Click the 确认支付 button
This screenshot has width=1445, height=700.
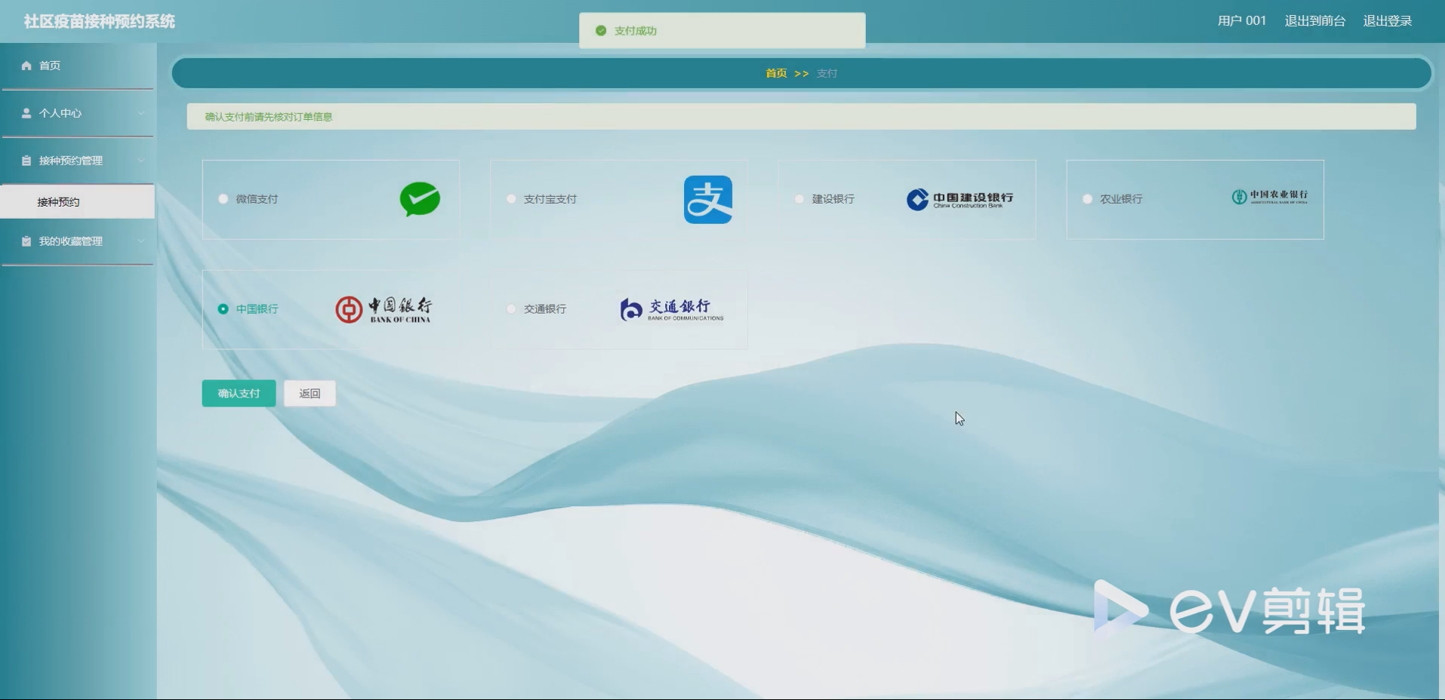pos(239,394)
